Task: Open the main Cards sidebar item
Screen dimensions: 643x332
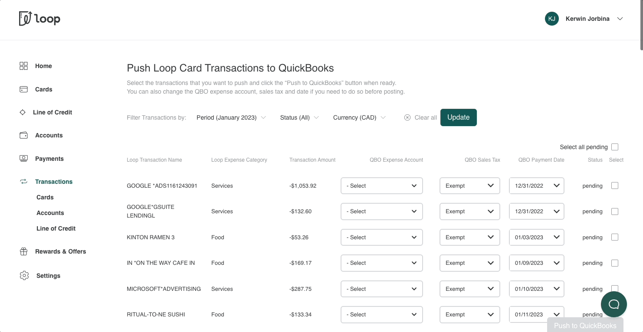Action: point(43,89)
